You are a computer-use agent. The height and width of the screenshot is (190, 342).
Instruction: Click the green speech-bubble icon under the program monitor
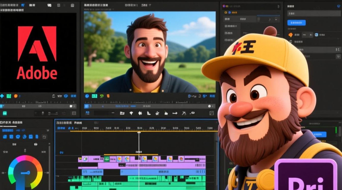point(102,96)
